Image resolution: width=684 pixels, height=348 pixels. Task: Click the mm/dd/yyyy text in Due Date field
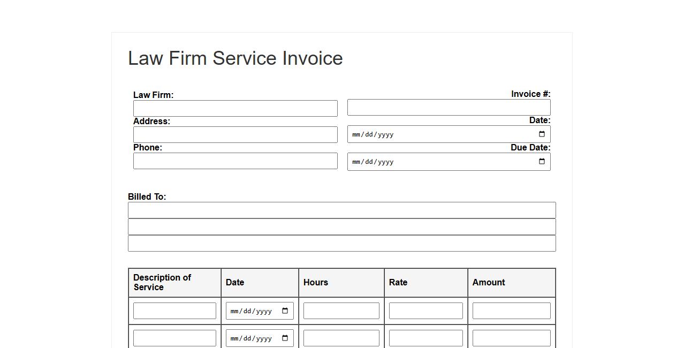[373, 162]
